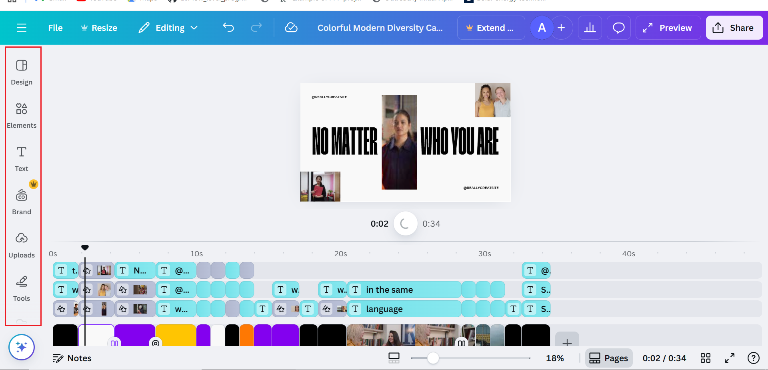This screenshot has height=370, width=768.
Task: Open the File menu
Action: pos(55,28)
